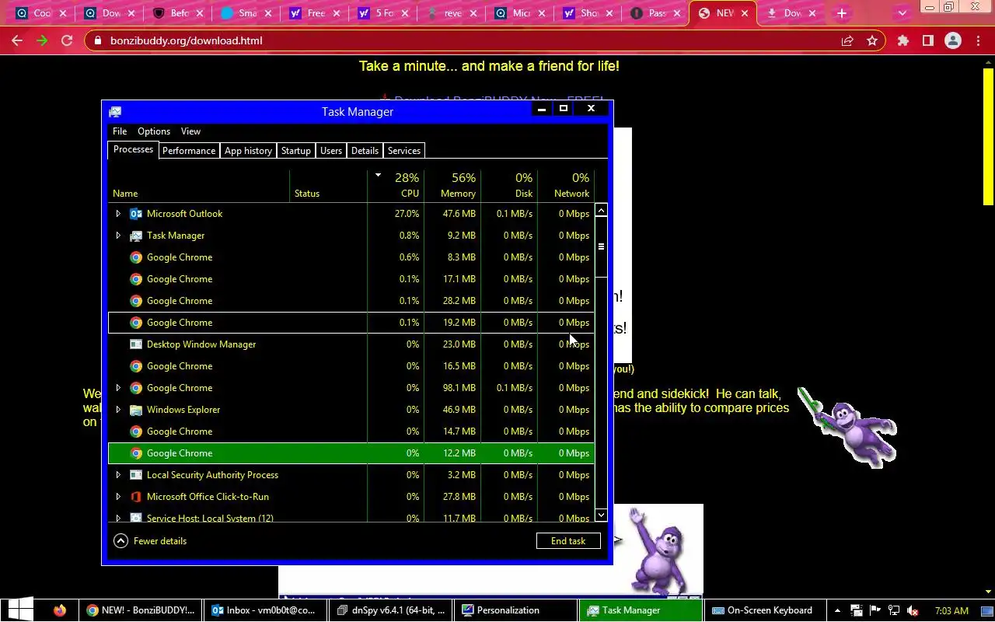Open Chrome extensions puzzle icon
Screen dimensions: 995x622
tap(903, 40)
